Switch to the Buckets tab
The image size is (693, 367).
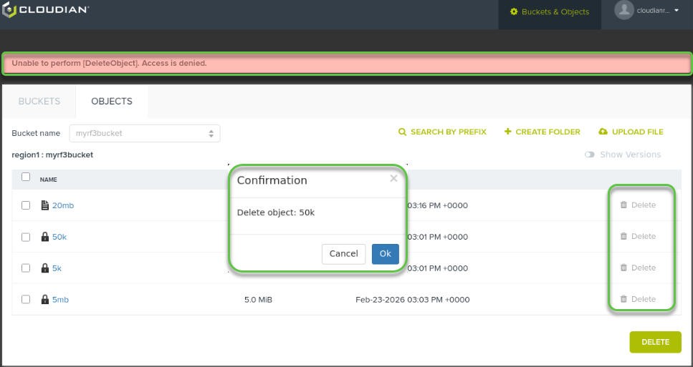point(39,102)
